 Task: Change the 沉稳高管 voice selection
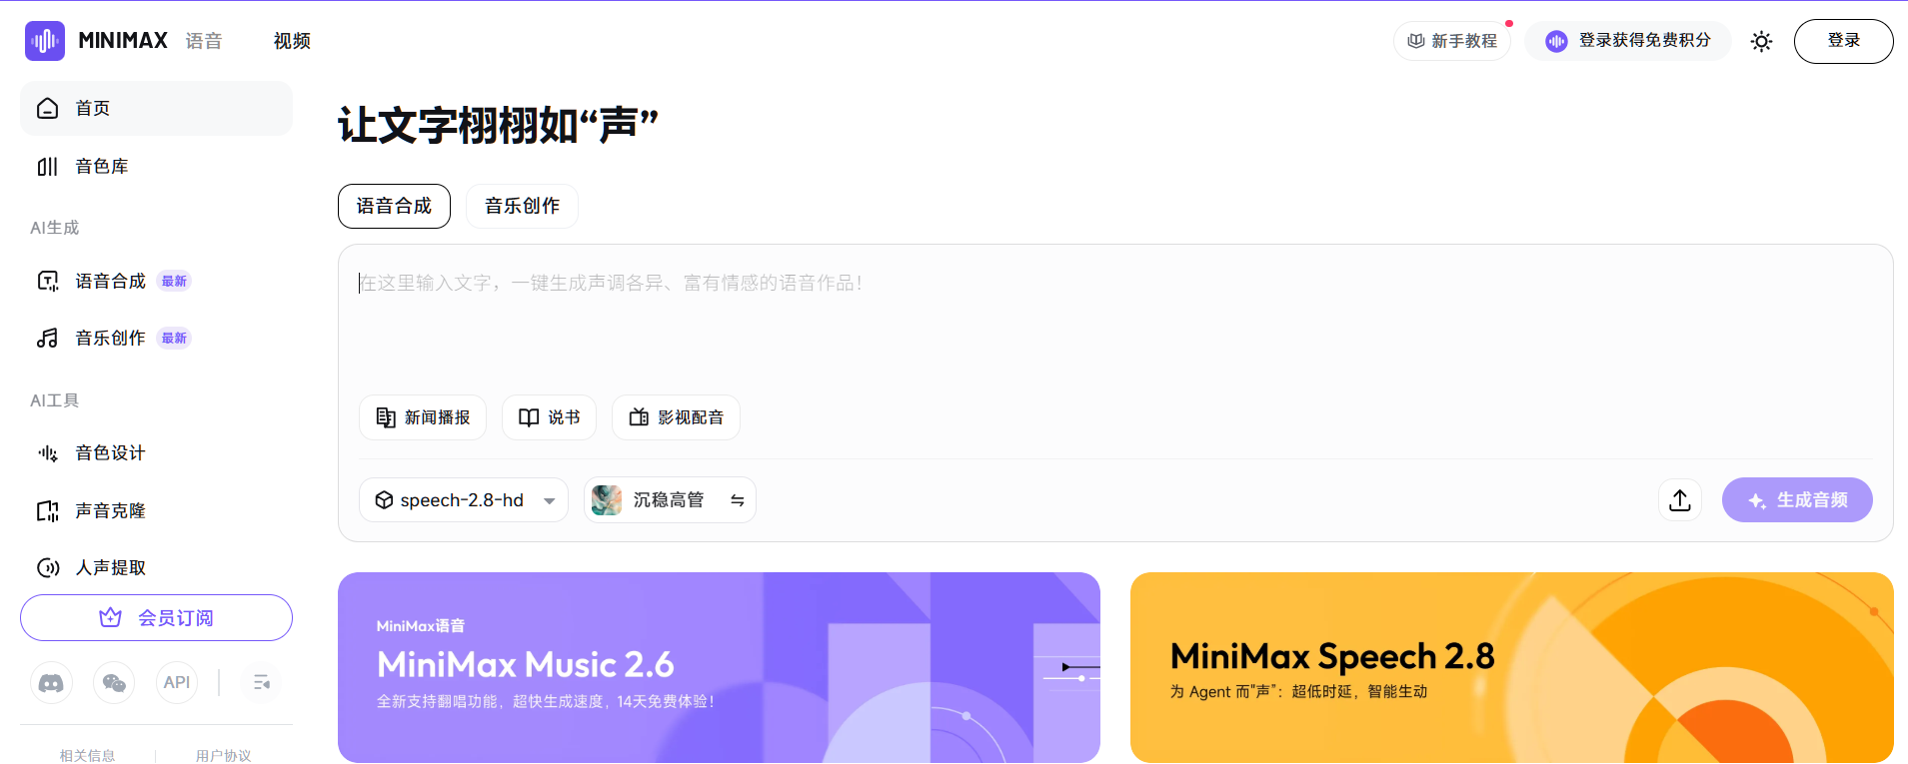670,500
